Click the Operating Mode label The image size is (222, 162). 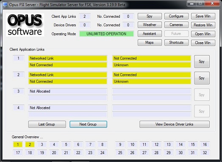[64, 34]
